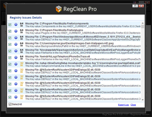Toggle the Select All checkbox
Screen dimensions: 152x117
10,104
